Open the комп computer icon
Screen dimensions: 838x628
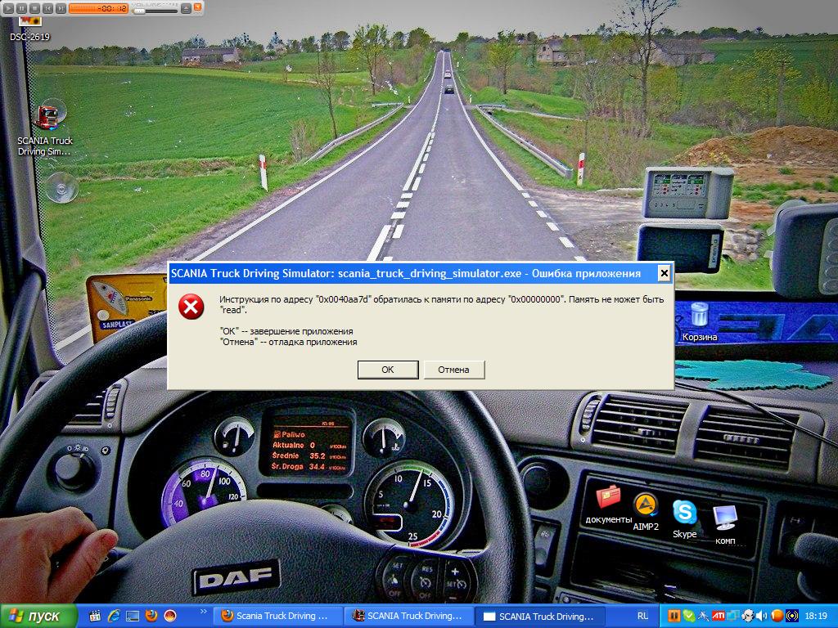724,522
